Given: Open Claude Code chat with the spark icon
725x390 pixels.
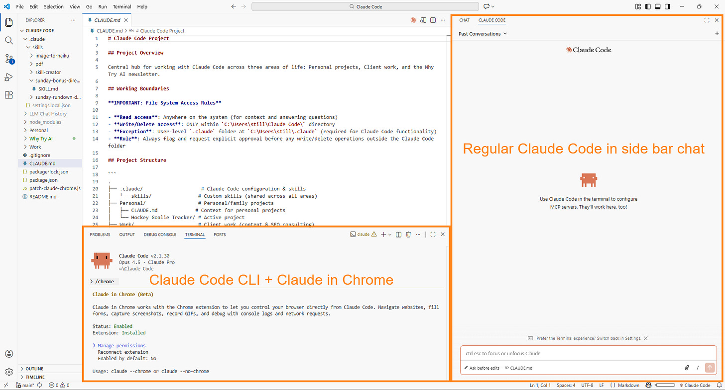Looking at the screenshot, I should click(x=413, y=20).
